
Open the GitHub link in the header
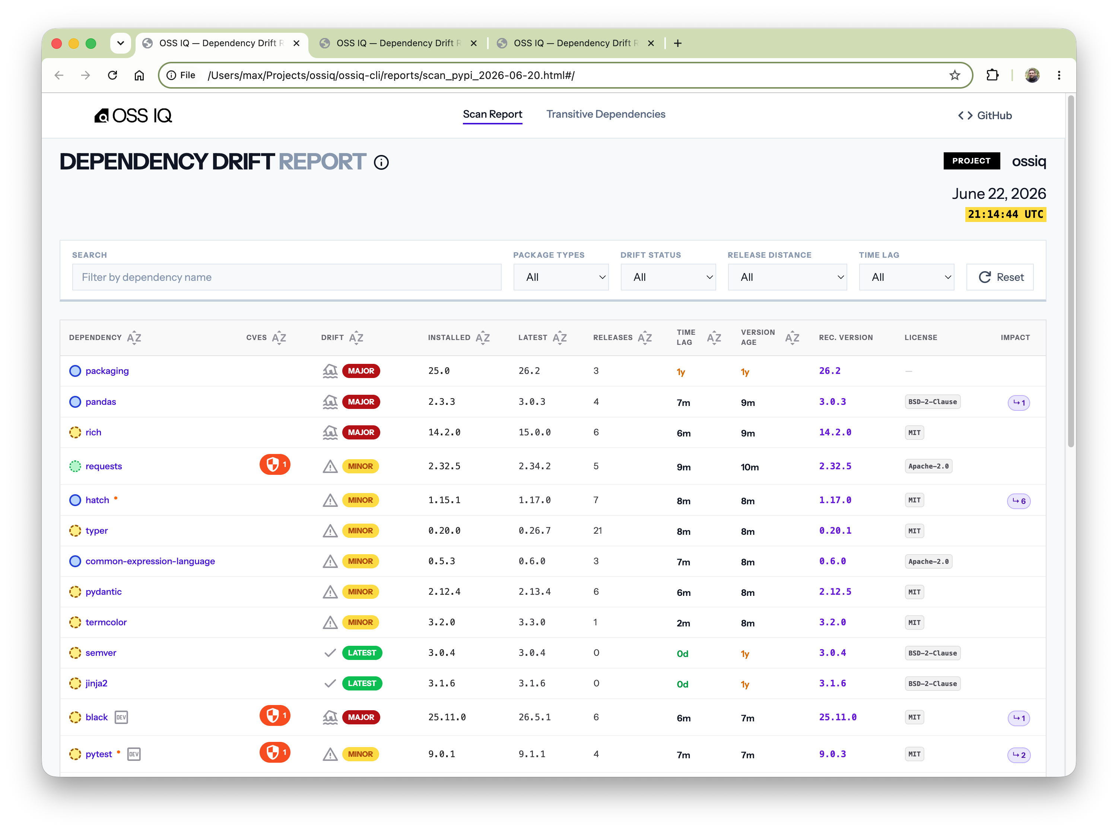click(x=985, y=115)
